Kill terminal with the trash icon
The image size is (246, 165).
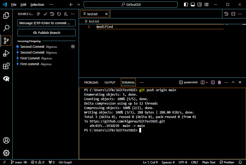pos(219,82)
